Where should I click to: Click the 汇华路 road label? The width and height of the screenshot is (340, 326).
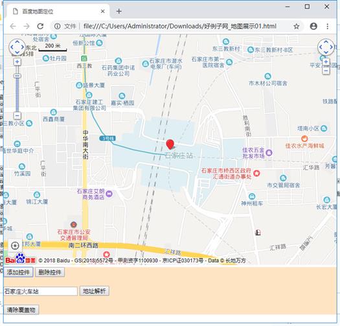click(311, 167)
